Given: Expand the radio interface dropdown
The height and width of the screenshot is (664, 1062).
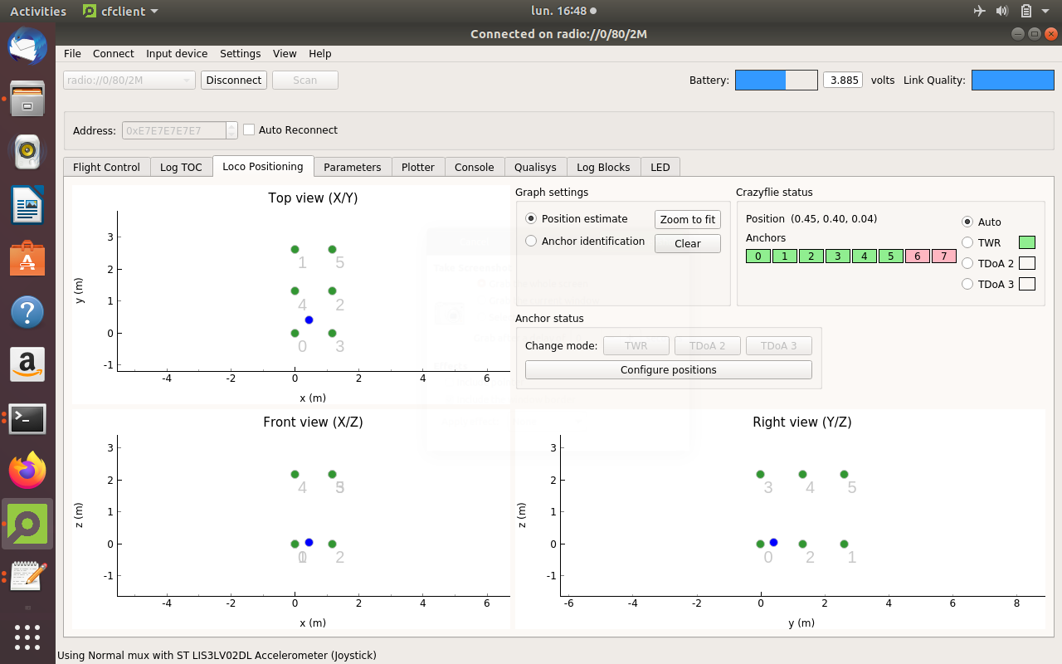Looking at the screenshot, I should [129, 81].
